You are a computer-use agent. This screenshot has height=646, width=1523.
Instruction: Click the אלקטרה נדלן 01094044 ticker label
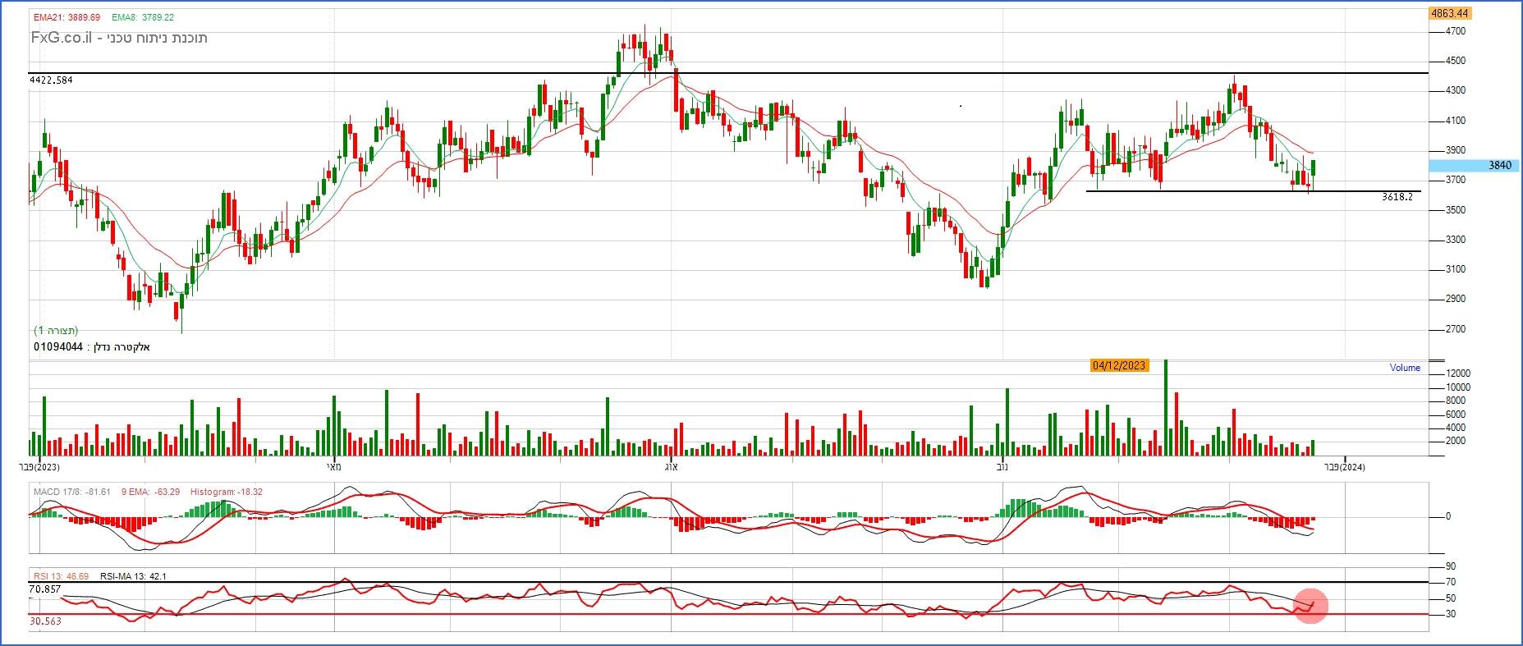91,347
